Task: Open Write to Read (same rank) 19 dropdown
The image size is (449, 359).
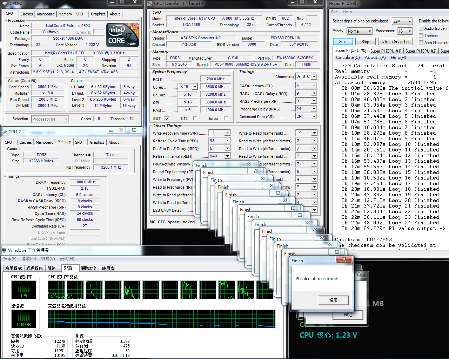Action: pos(314,133)
